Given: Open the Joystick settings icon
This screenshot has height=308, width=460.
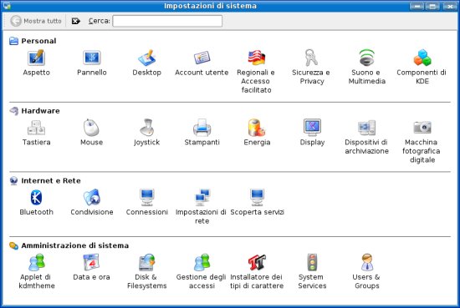Looking at the screenshot, I should [x=146, y=128].
